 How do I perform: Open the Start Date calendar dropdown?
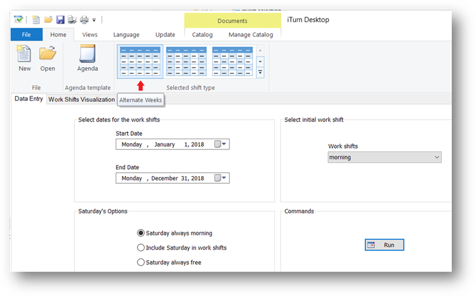coord(221,144)
